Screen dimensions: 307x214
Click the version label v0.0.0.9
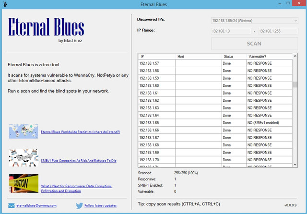tap(290, 205)
